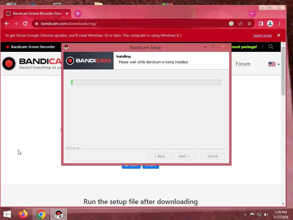Expand the US flag language dropdown
This screenshot has height=220, width=293.
click(x=274, y=64)
